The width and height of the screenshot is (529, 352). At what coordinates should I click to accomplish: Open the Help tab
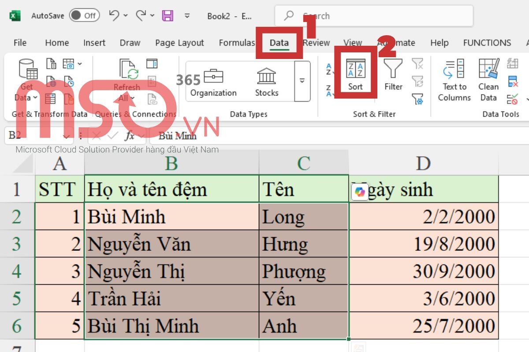[439, 43]
